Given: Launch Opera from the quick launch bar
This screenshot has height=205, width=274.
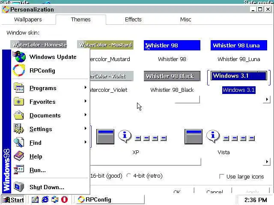Looking at the screenshot, I should click(64, 199).
